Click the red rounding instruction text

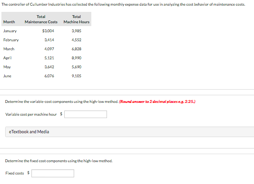coord(157,101)
